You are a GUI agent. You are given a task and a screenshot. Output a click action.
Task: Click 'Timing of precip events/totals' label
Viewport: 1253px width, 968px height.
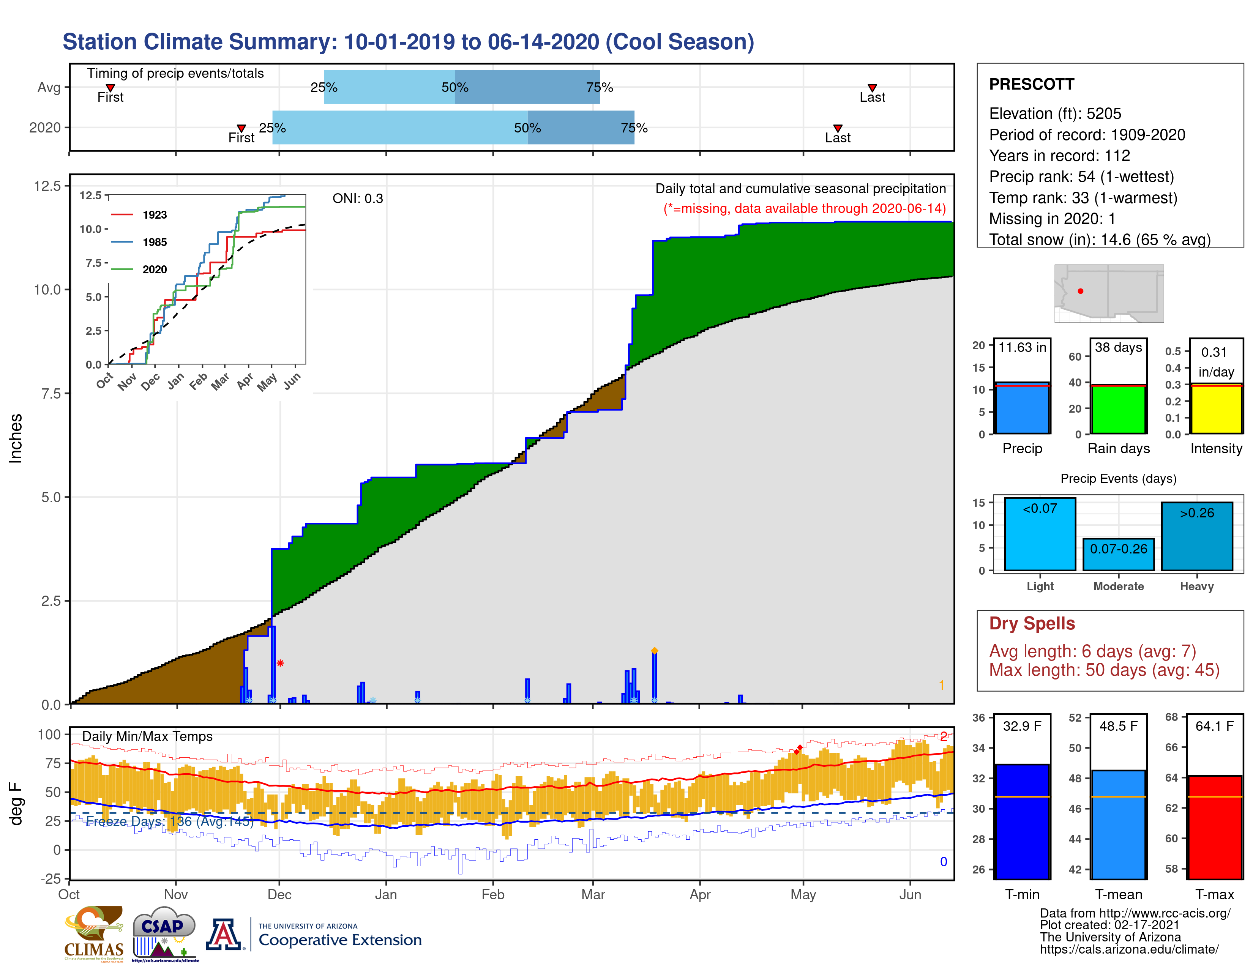(175, 73)
